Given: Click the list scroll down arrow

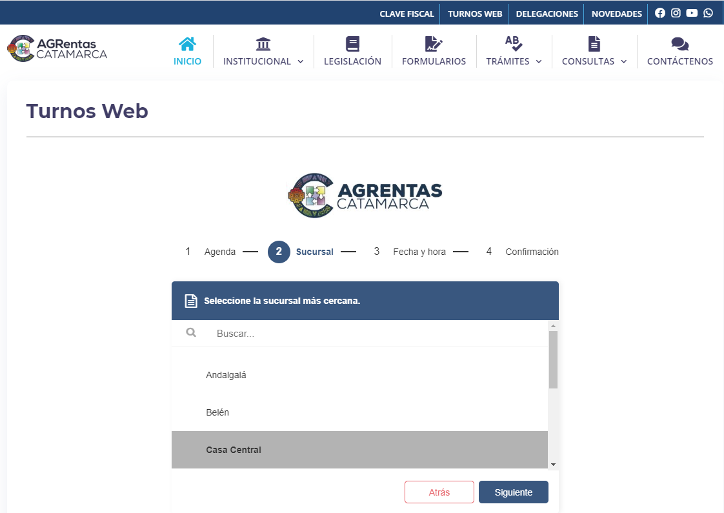Looking at the screenshot, I should pos(553,465).
